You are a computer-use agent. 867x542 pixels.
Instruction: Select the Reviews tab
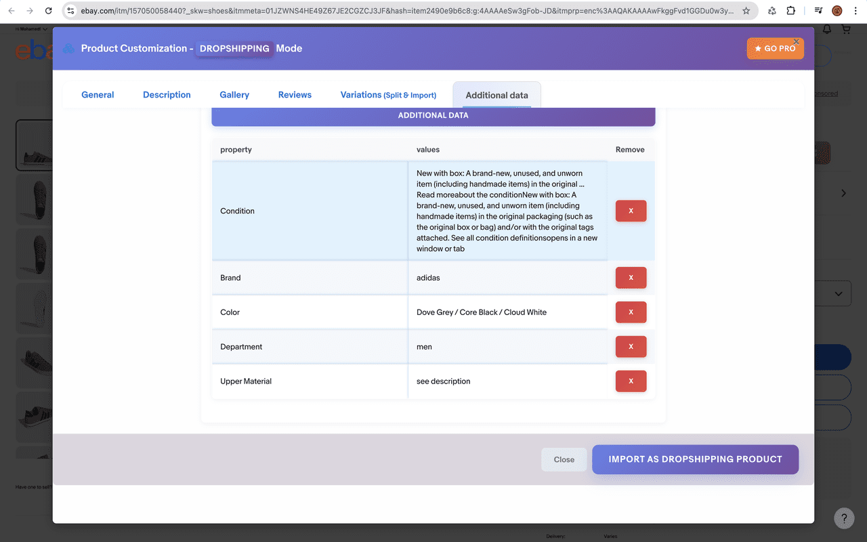295,94
